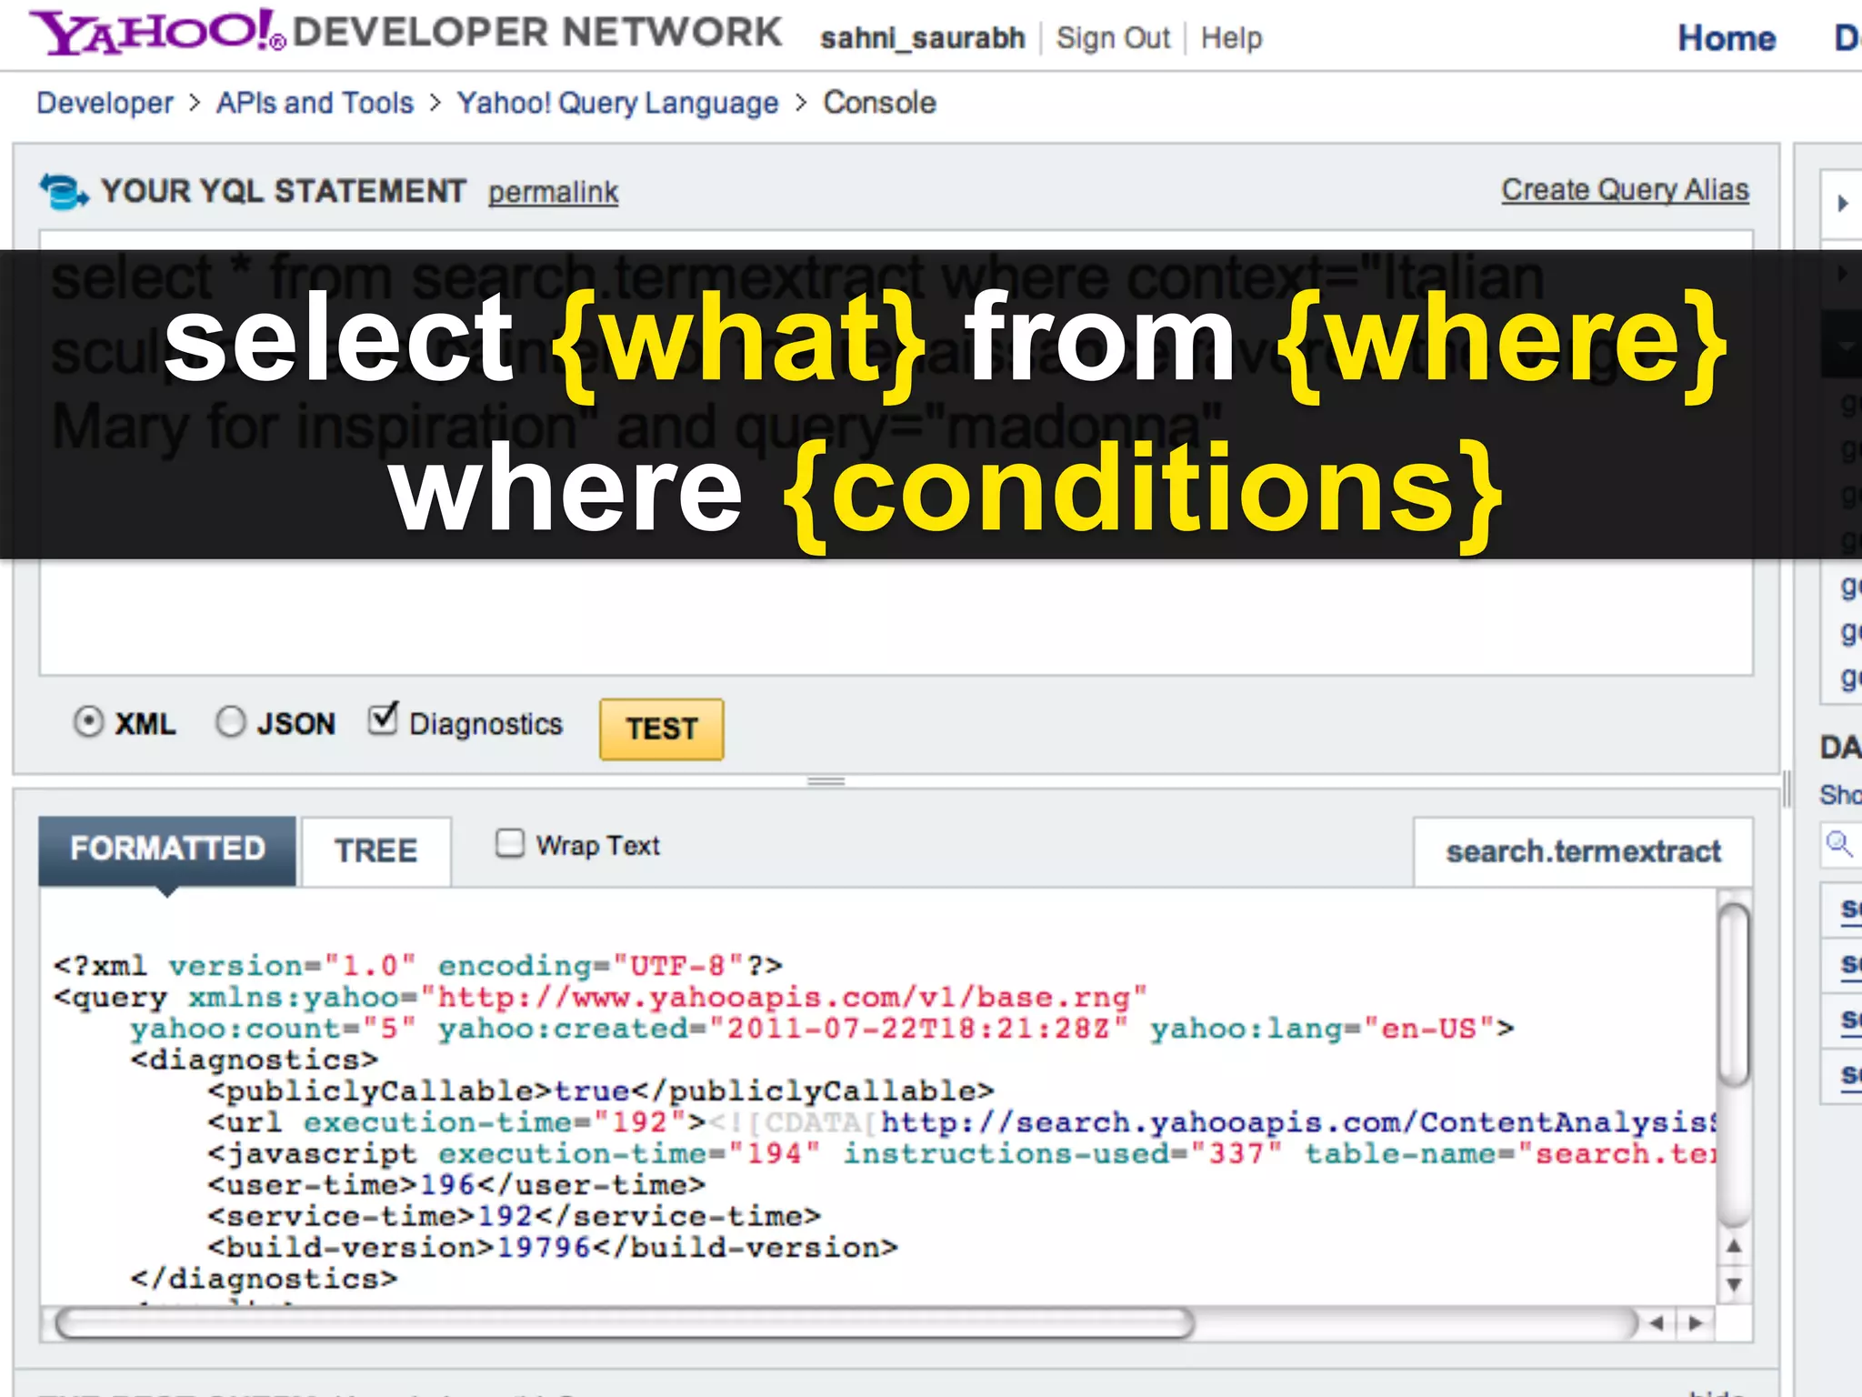Click inside the YQL statement text area

point(896,452)
